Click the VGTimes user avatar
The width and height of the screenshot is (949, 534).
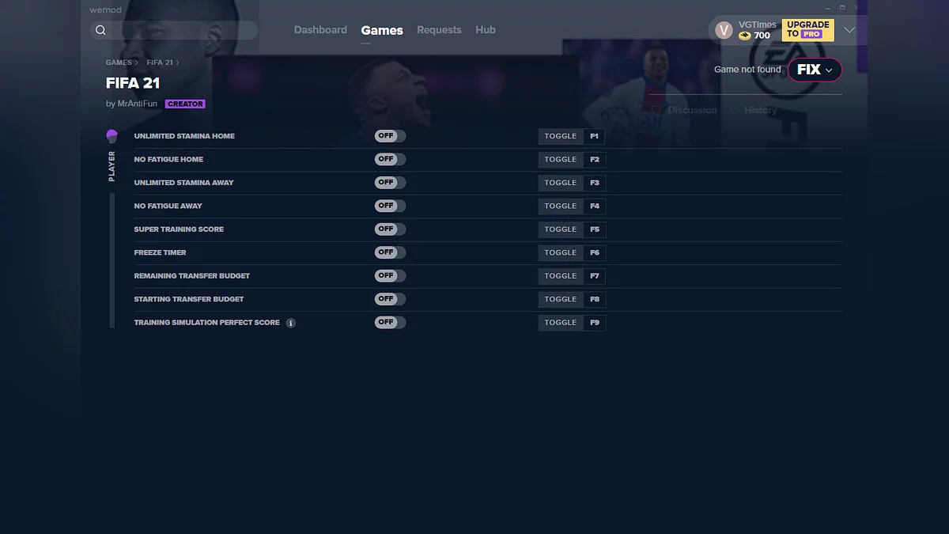point(724,30)
